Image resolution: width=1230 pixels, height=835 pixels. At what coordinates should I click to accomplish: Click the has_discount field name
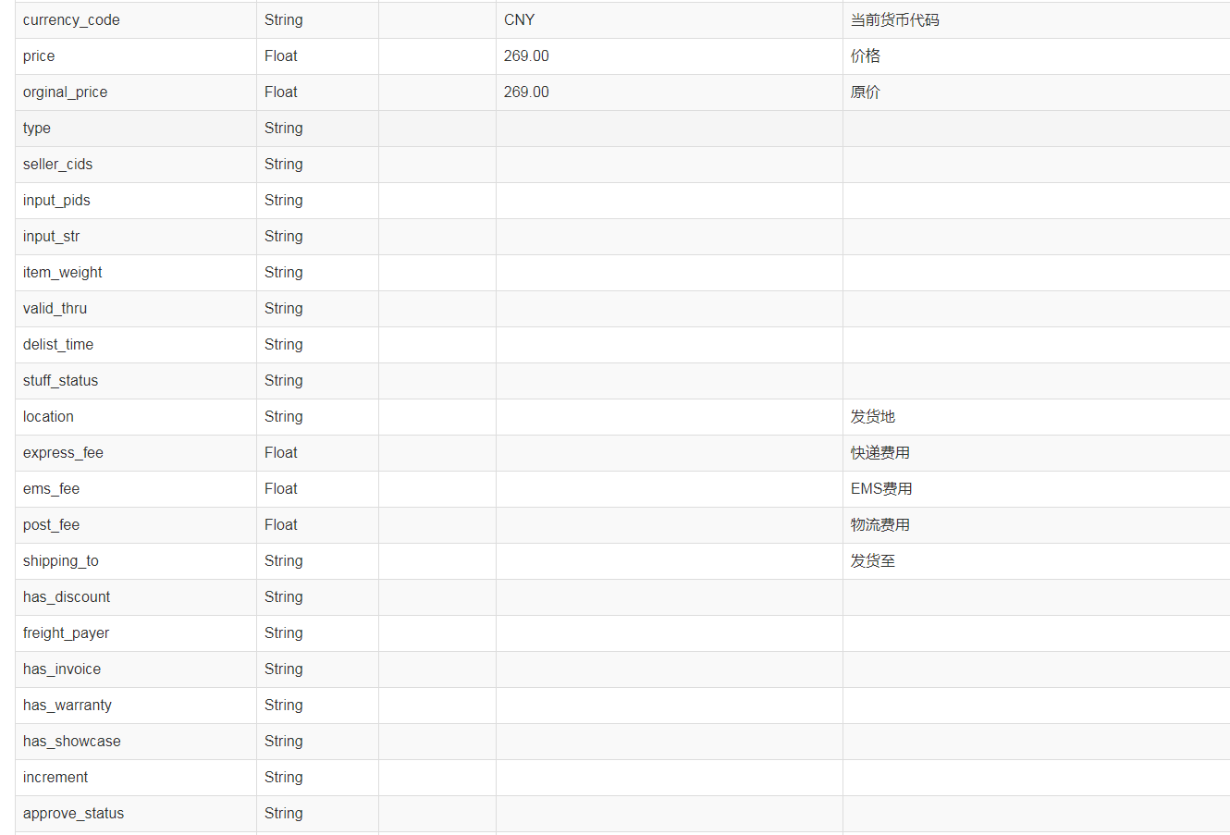[67, 597]
